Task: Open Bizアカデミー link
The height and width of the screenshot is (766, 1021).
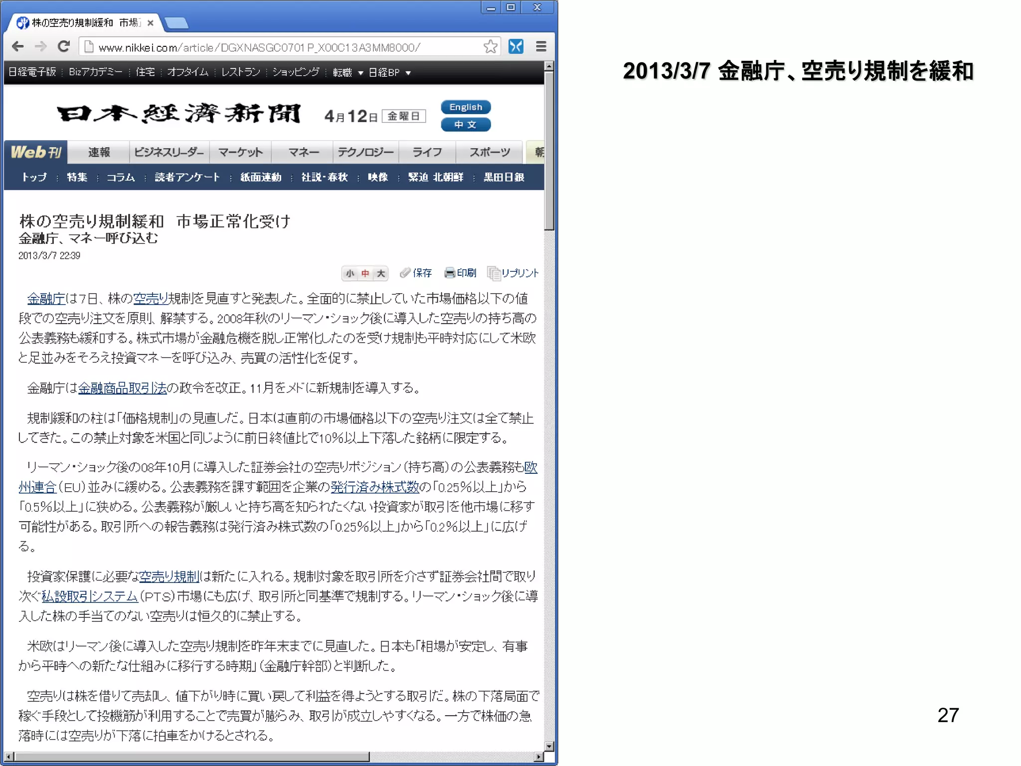Action: click(x=95, y=72)
